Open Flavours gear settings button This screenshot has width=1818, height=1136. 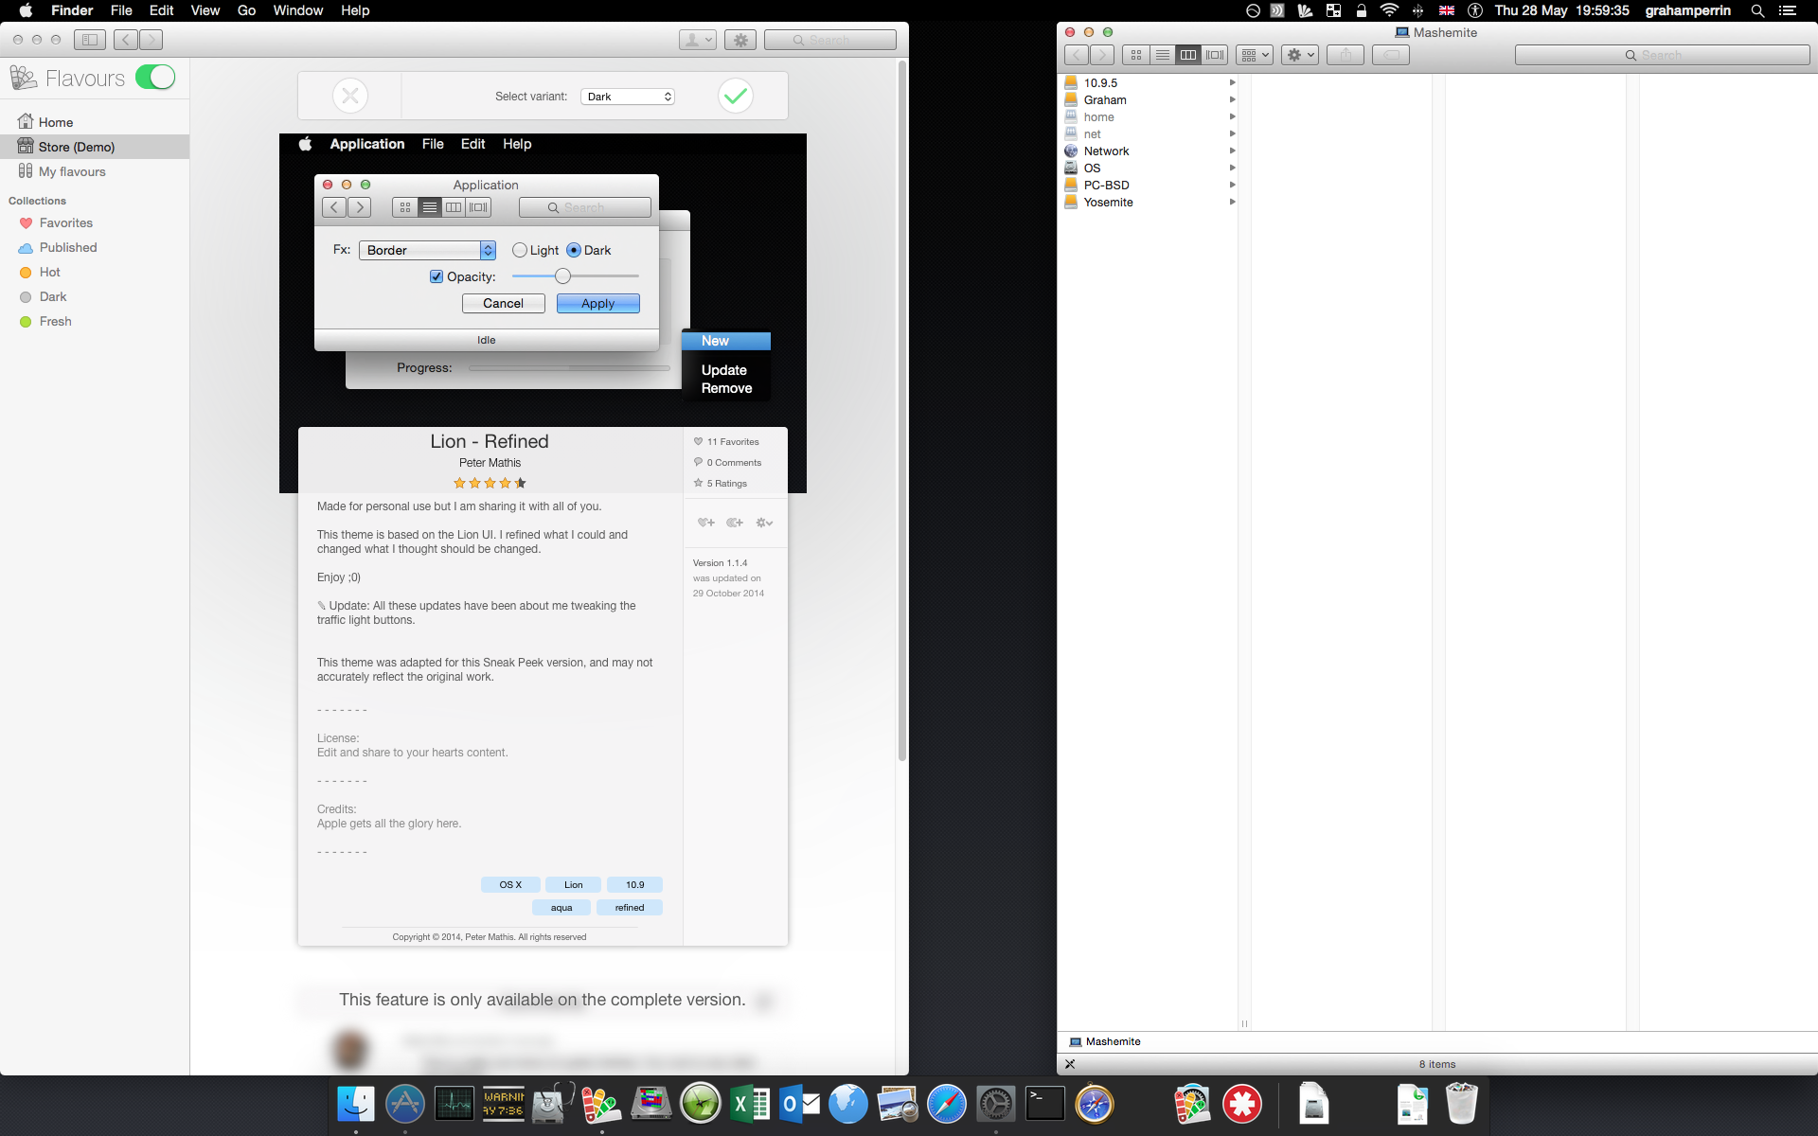(740, 40)
